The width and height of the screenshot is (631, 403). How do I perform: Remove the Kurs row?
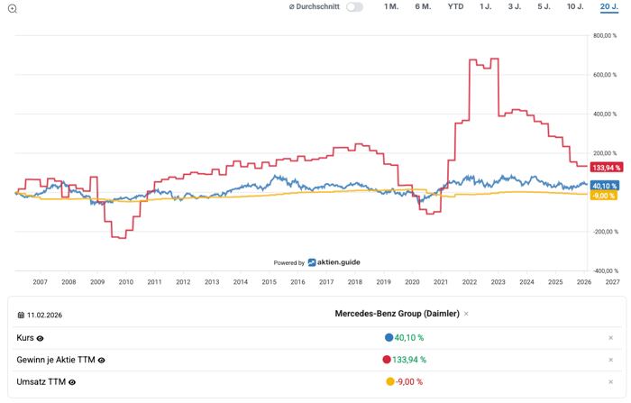(x=610, y=338)
